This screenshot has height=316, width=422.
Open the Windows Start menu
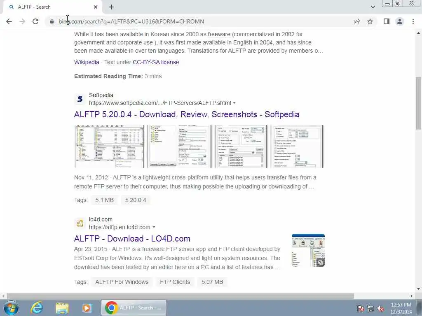coord(11,308)
